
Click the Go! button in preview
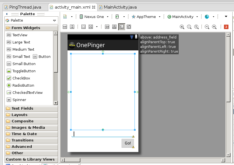tap(128, 143)
